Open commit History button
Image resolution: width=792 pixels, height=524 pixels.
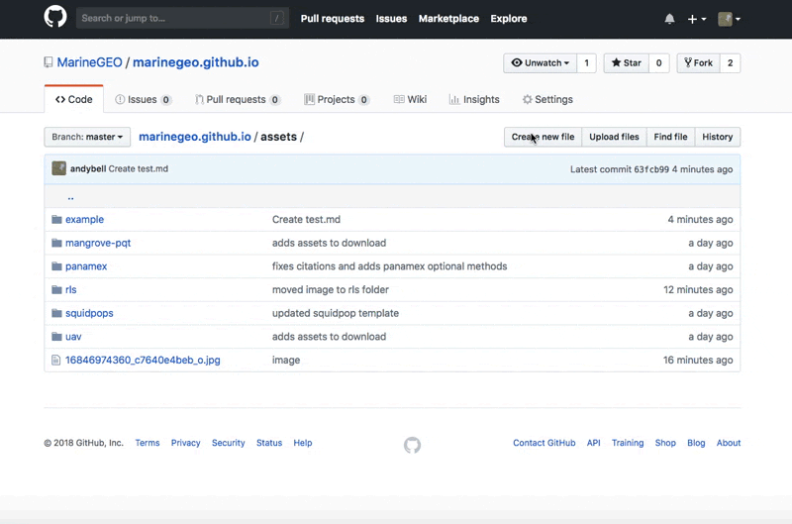(717, 137)
